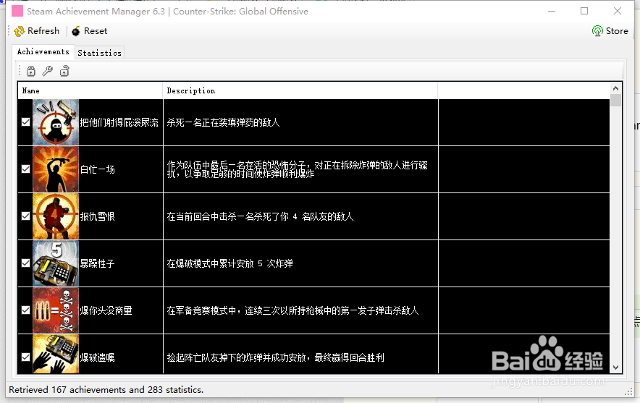The width and height of the screenshot is (640, 403).
Task: Uncheck the 爆你头没商里 achievement checkbox
Action: 26,310
